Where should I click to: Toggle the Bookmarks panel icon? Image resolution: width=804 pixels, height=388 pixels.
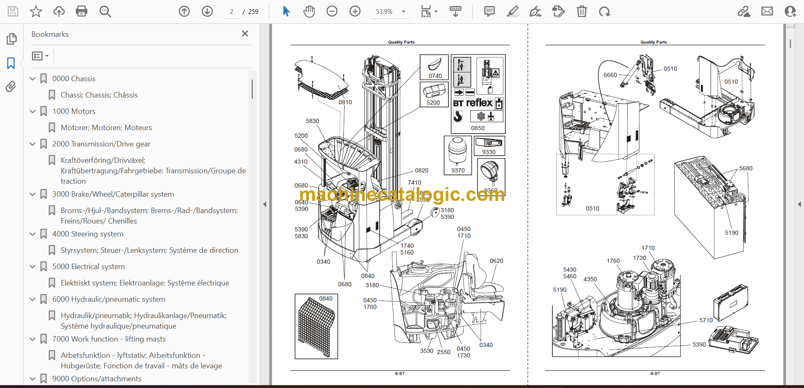click(x=11, y=63)
